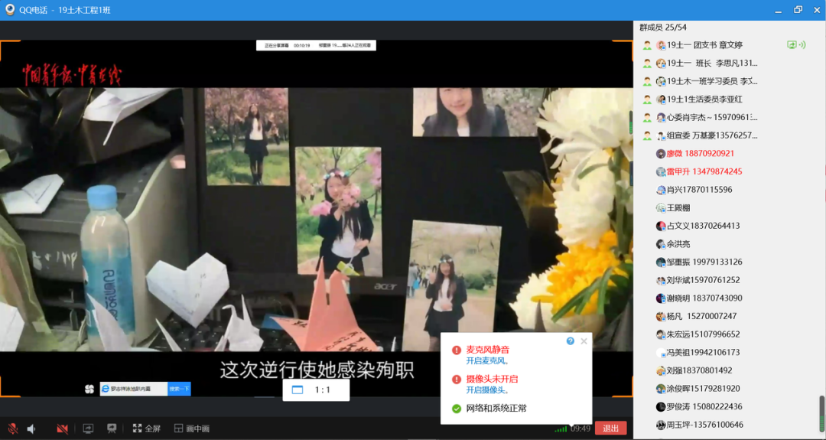Screen dimensions: 826x440
Task: Click the 开启麦克风 link
Action: (487, 361)
